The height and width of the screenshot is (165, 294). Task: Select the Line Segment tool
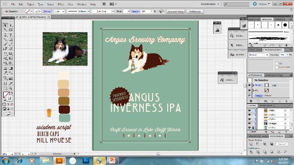5,39
